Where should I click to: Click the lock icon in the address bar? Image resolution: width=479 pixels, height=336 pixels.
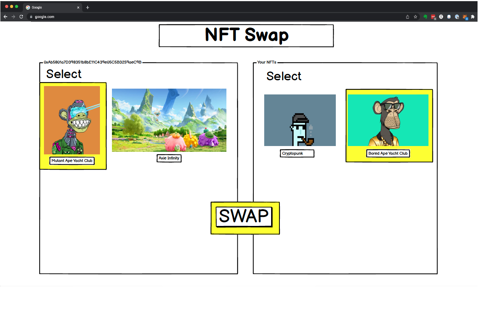coord(31,17)
